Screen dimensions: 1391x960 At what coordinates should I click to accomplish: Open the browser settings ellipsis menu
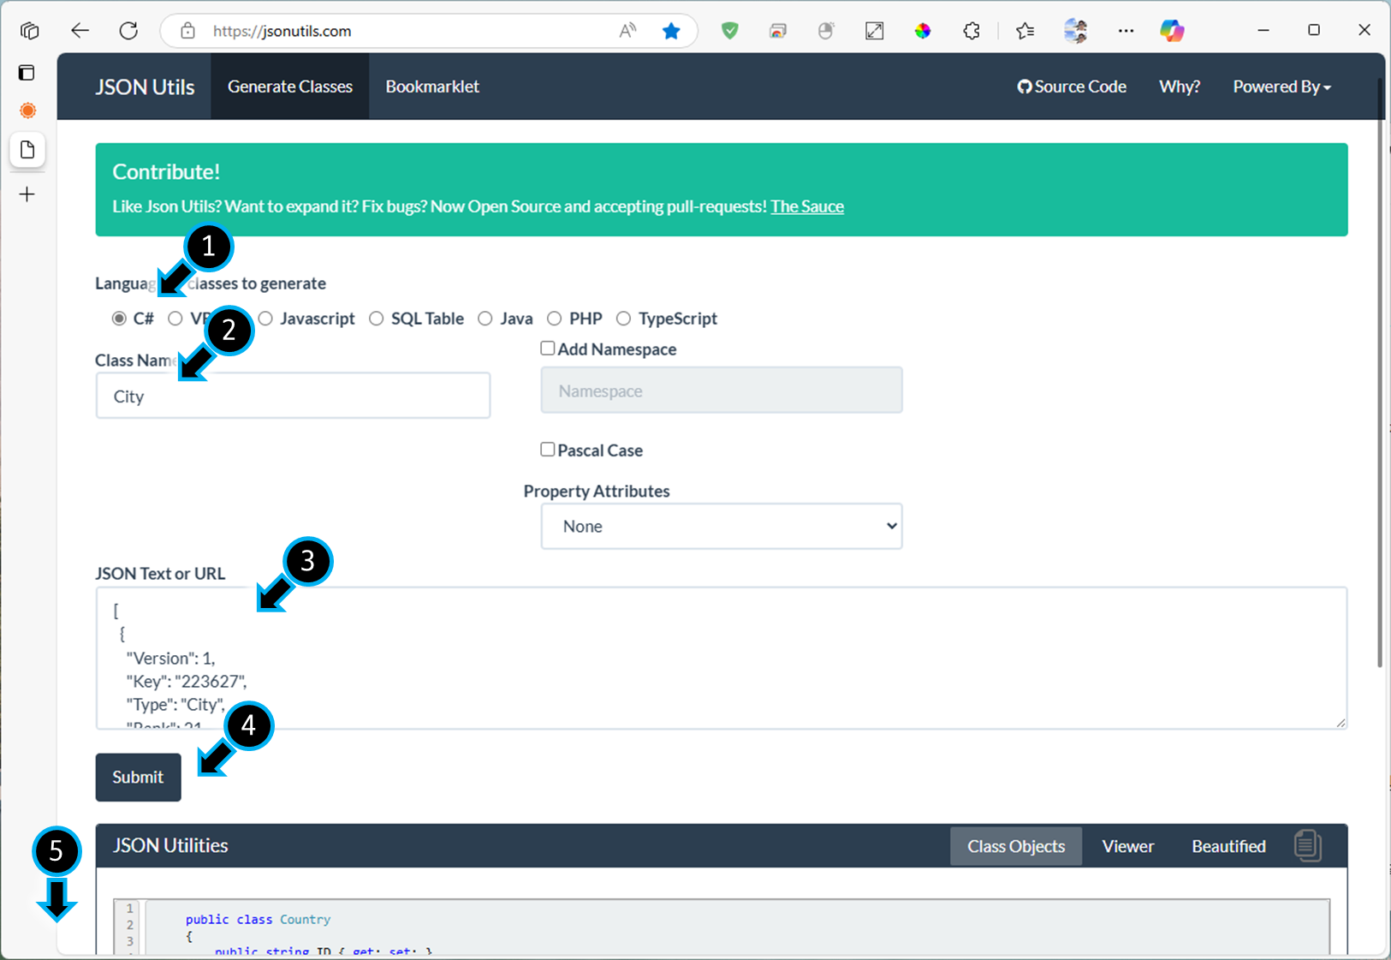tap(1126, 31)
